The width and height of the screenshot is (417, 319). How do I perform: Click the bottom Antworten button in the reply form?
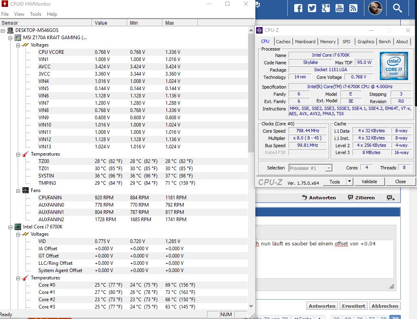(322, 306)
